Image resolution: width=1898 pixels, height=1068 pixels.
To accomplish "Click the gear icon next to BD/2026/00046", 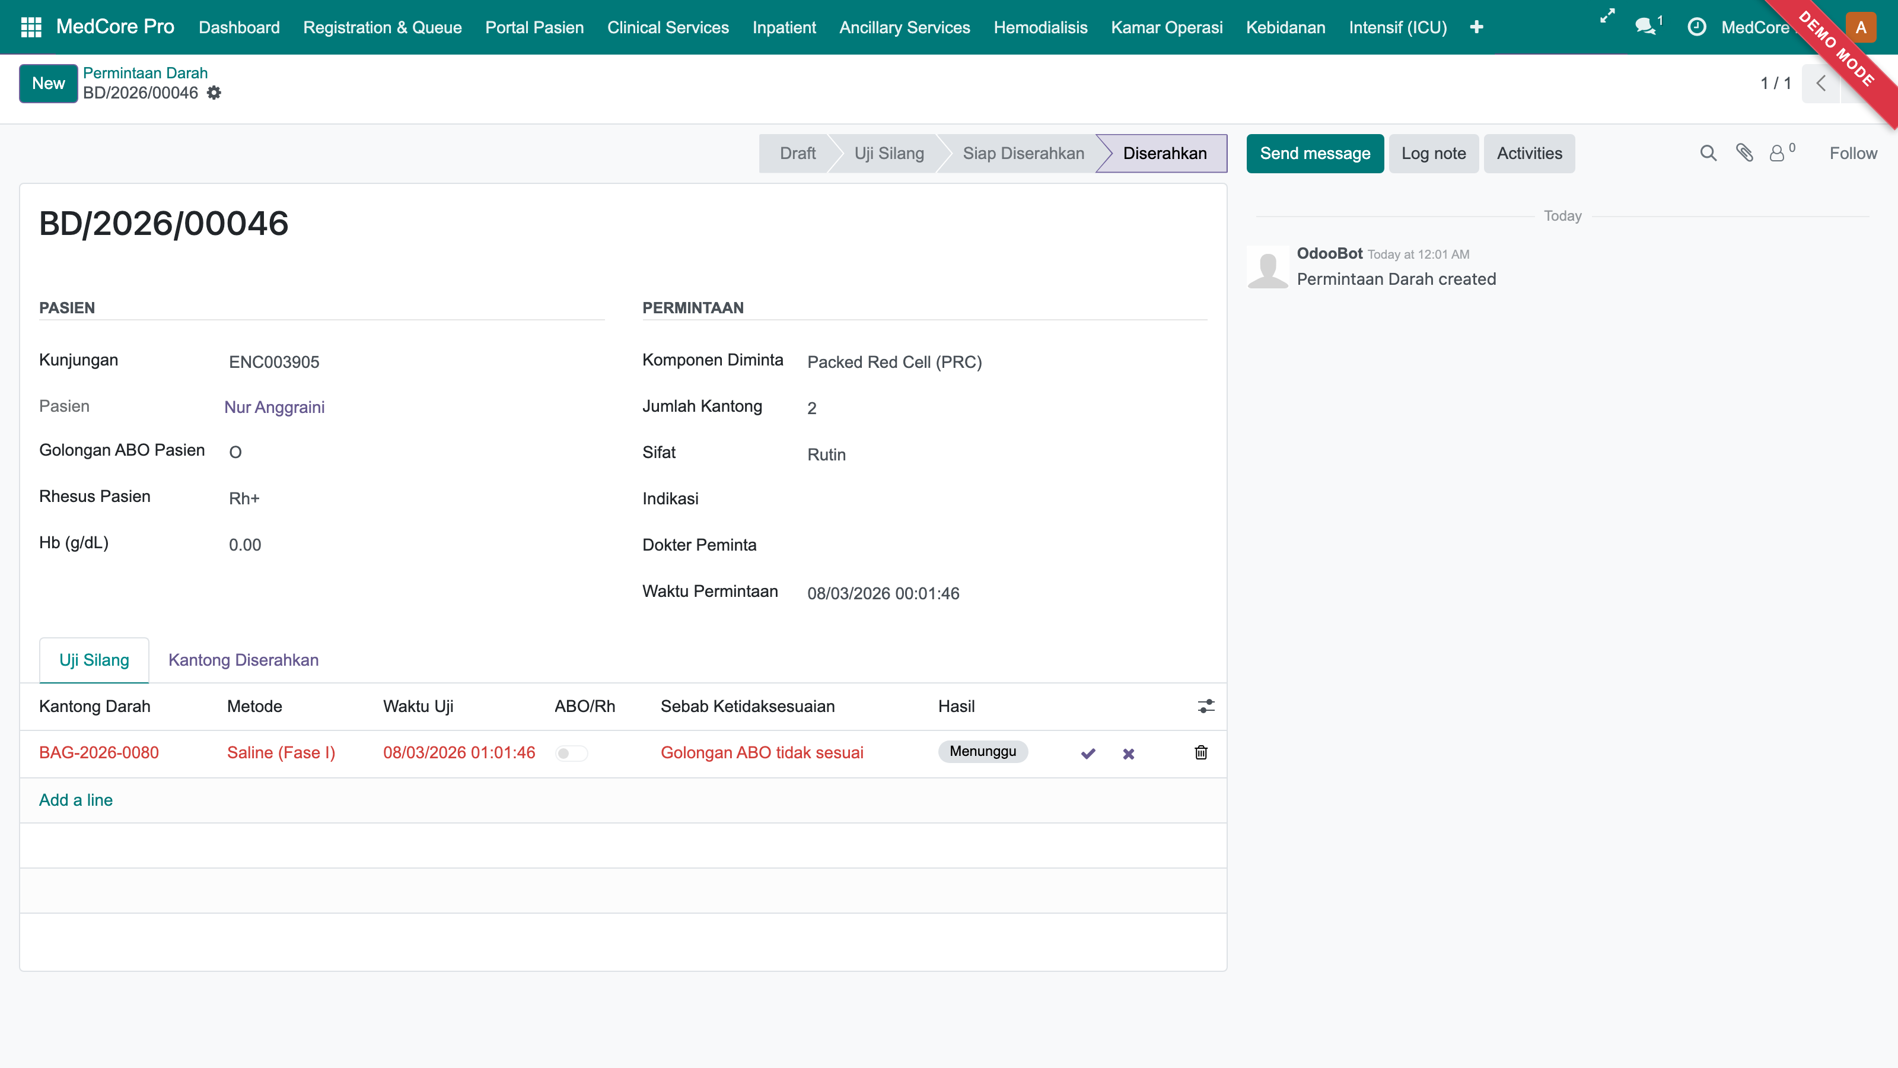I will click(x=214, y=93).
